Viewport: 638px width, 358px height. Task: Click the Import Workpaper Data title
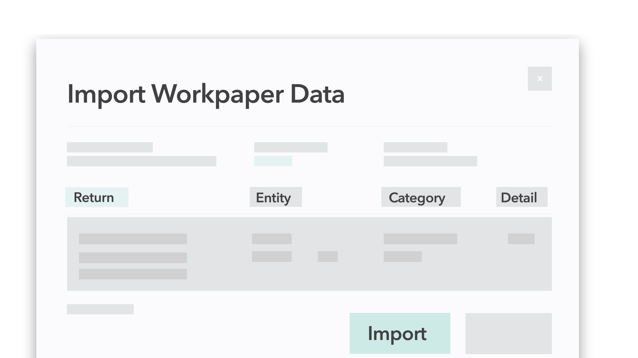206,95
